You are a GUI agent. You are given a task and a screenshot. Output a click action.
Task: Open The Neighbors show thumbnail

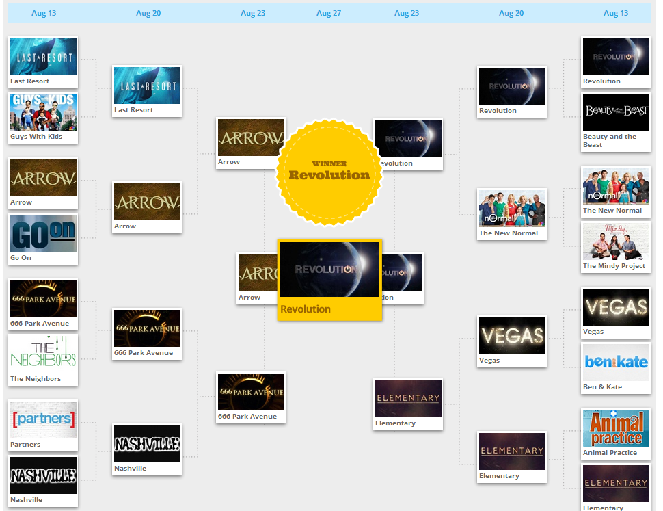tap(43, 353)
